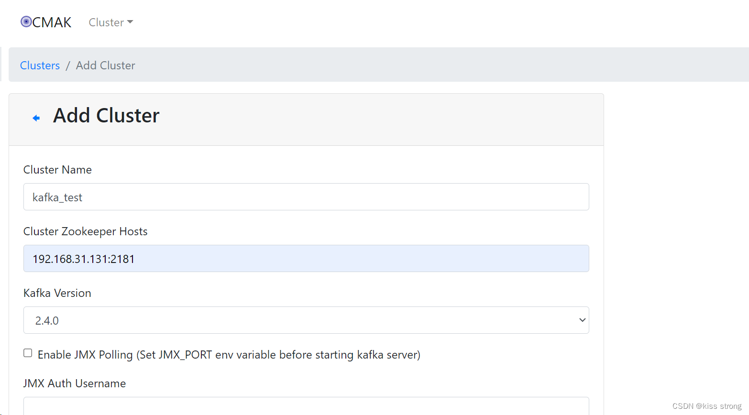This screenshot has width=749, height=415.
Task: Click the Clusters breadcrumb hyperlink
Action: pyautogui.click(x=40, y=65)
